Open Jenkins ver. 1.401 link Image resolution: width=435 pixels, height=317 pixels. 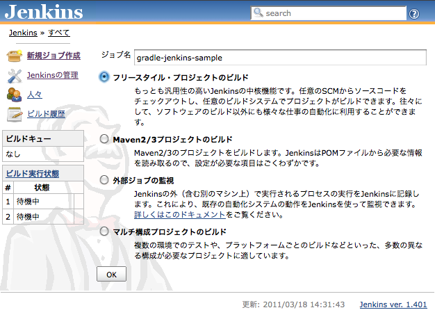tap(393, 304)
